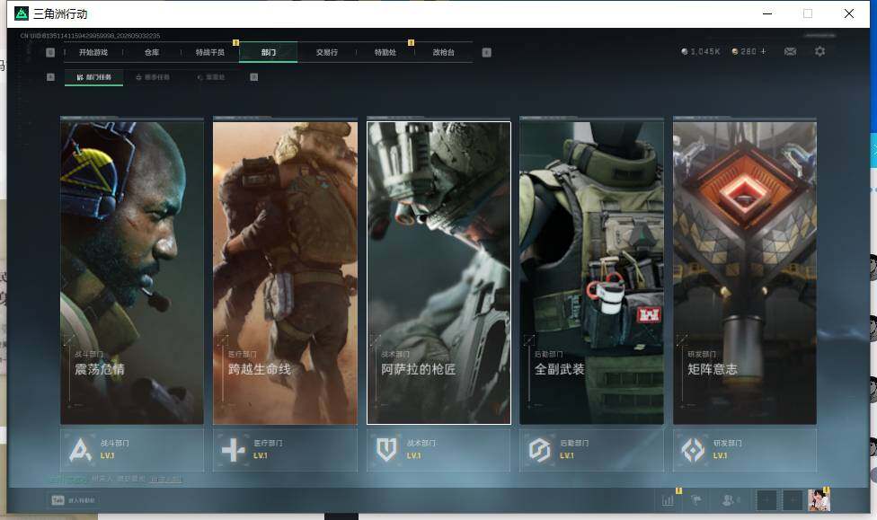877x520 pixels.
Task: Click the left key-hint icon before 开始游戏
Action: click(x=50, y=52)
